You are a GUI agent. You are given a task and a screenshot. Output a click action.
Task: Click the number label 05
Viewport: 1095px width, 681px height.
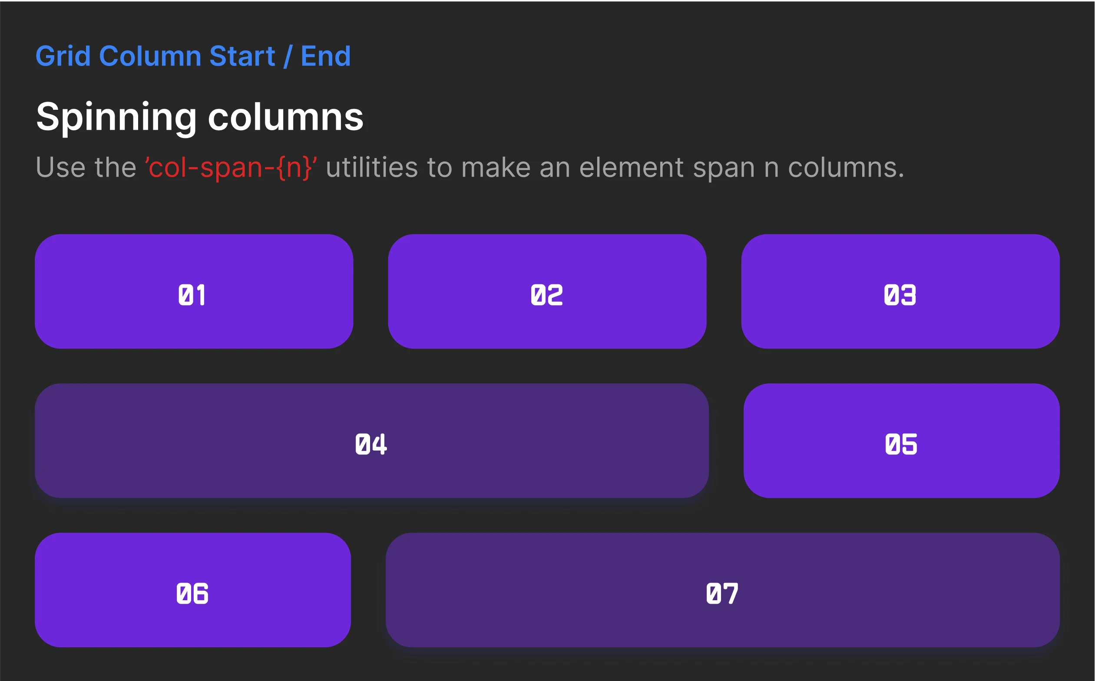[x=901, y=444]
